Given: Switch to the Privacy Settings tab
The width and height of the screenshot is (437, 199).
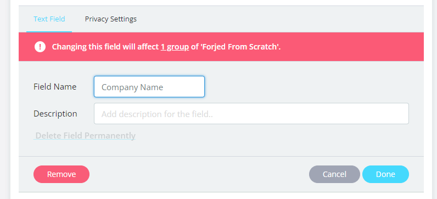Looking at the screenshot, I should click(111, 19).
